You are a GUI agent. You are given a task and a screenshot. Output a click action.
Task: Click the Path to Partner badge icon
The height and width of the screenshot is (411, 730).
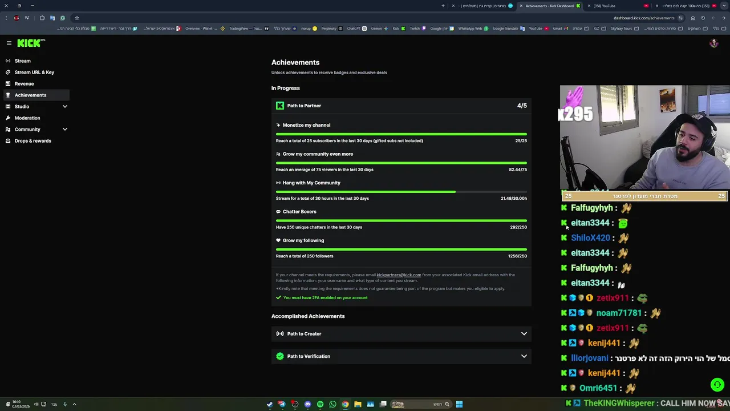(x=279, y=106)
